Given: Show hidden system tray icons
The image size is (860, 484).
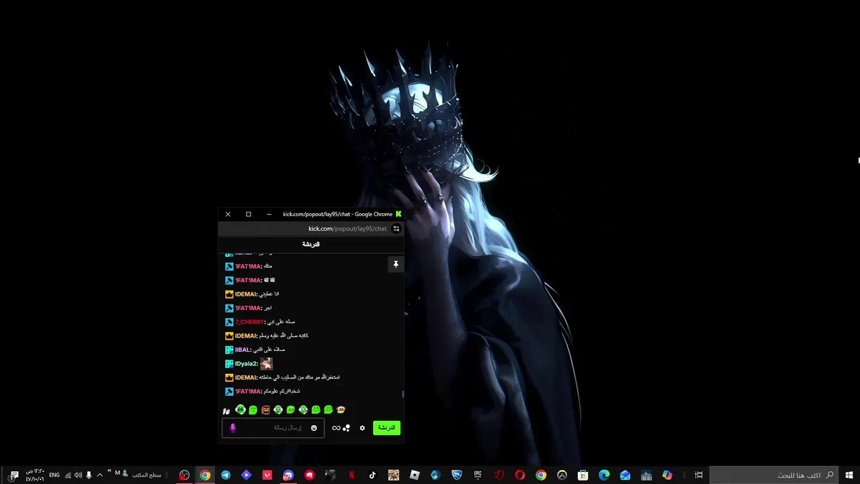Looking at the screenshot, I should point(100,475).
